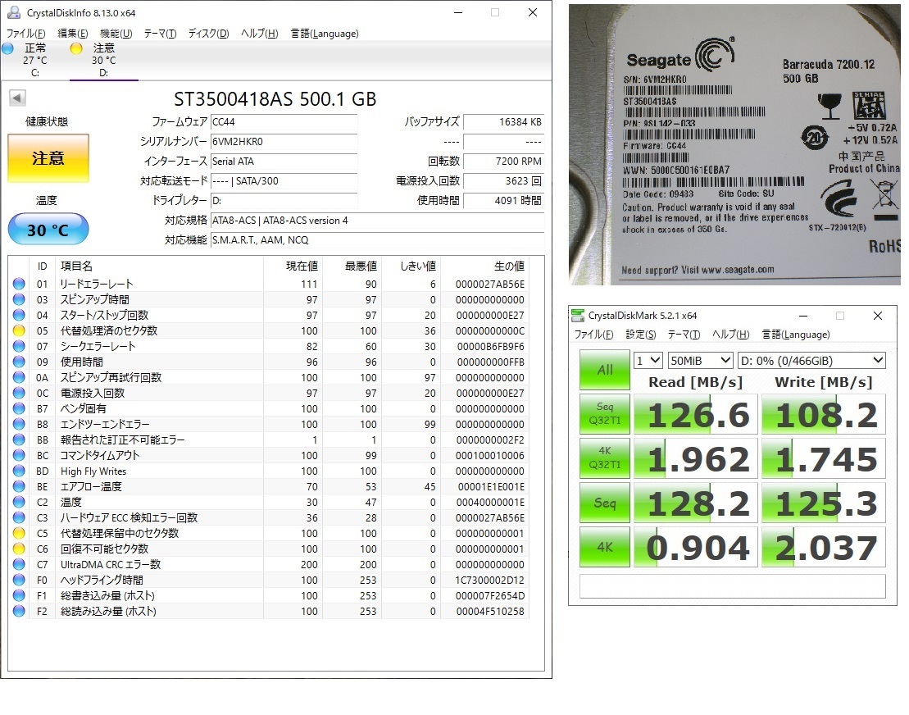This screenshot has height=715, width=909.
Task: Click the green All benchmark button
Action: [x=605, y=370]
